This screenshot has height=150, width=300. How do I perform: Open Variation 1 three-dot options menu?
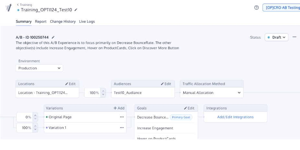(x=122, y=128)
